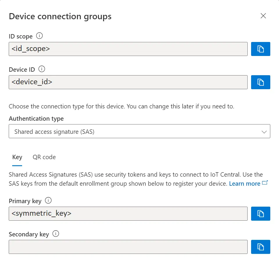Click the Shared Access Signatures description paragraph
The image size is (279, 260).
pyautogui.click(x=138, y=179)
